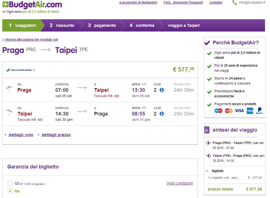Open stopover info icon for Praga-Taipei flight
This screenshot has width=270, height=198.
coord(162,90)
